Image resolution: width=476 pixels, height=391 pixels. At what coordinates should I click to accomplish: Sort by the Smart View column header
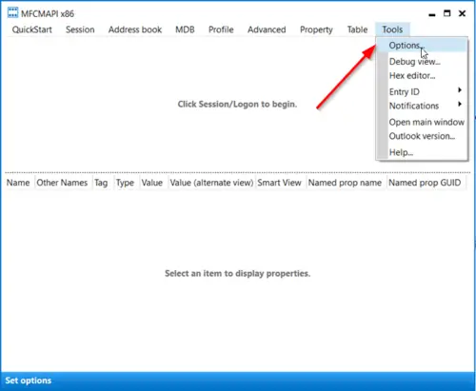tap(280, 183)
